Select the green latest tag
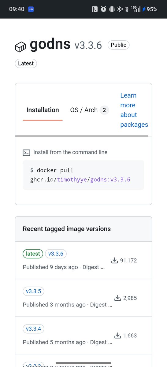This screenshot has height=367, width=167. [33, 254]
